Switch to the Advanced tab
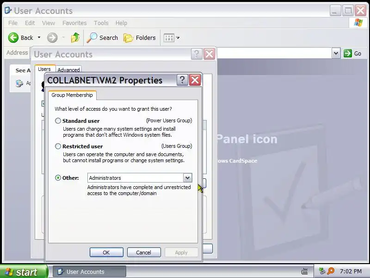The image size is (370, 278). 68,70
